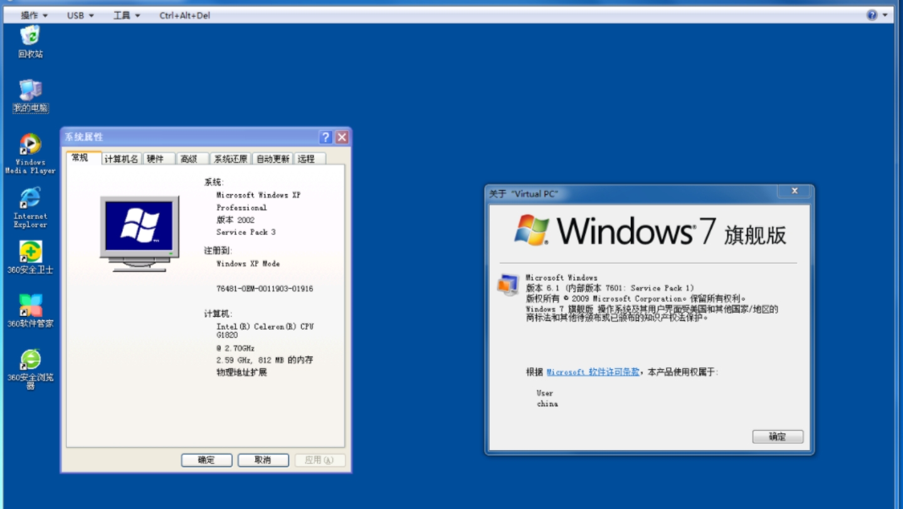903x509 pixels.
Task: Open the Windows Media Player desktop shortcut
Action: coord(30,154)
